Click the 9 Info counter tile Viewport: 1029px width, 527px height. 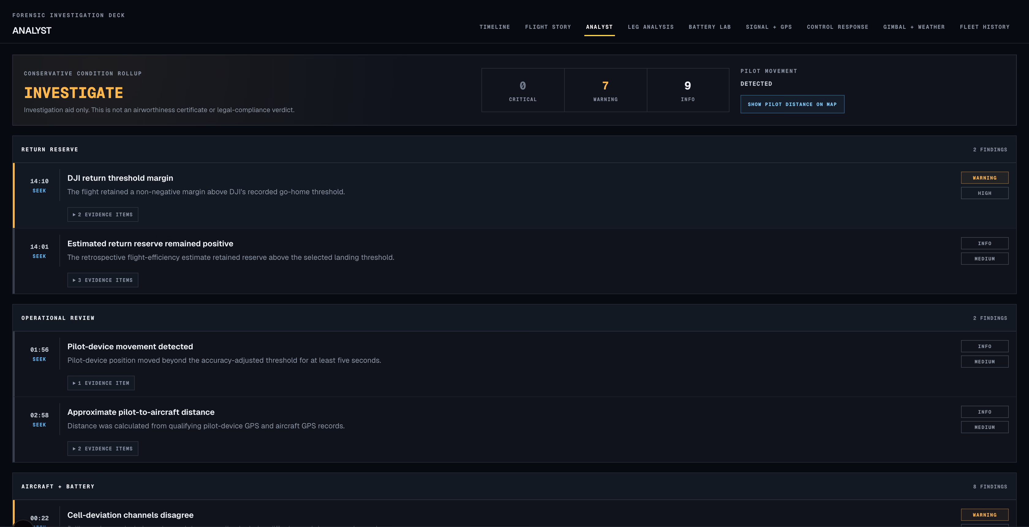[688, 90]
